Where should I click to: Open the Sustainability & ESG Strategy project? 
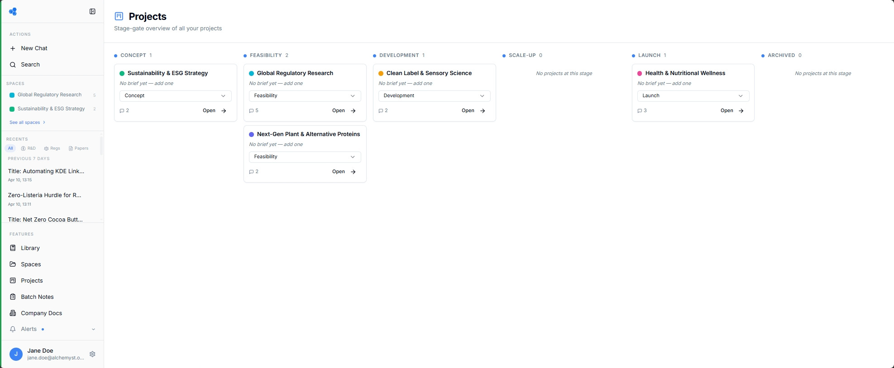(x=215, y=111)
